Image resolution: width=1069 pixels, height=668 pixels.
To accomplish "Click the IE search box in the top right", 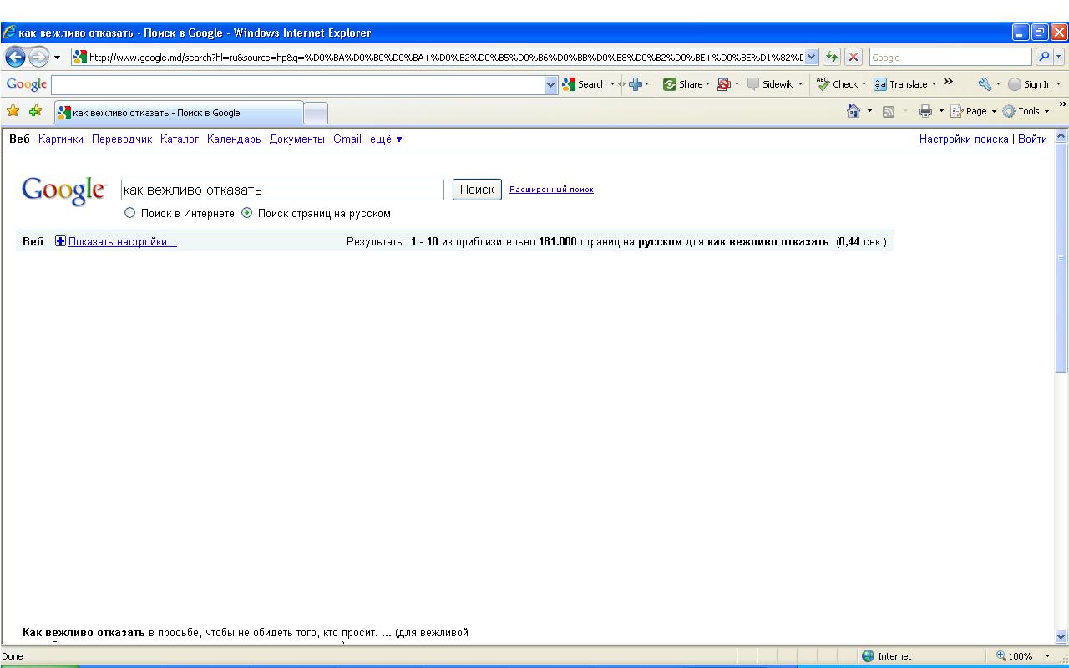I will (x=950, y=57).
